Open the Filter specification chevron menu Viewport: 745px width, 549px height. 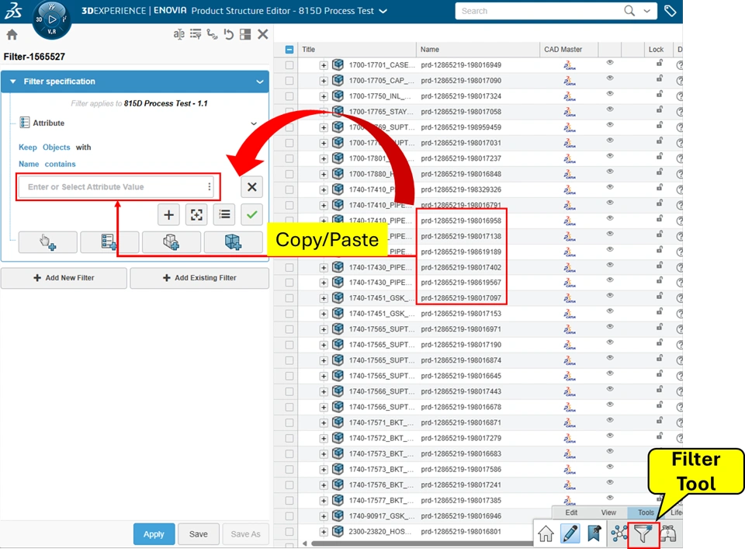(260, 82)
